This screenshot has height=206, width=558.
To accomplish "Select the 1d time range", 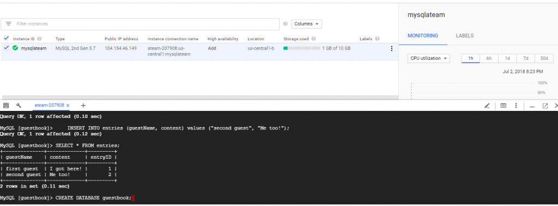I will pos(507,58).
